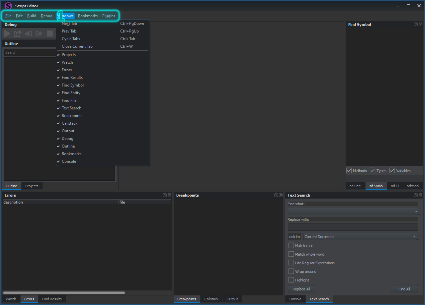
Task: Undock the Find Symbol panel via its float icon
Action: [x=416, y=24]
